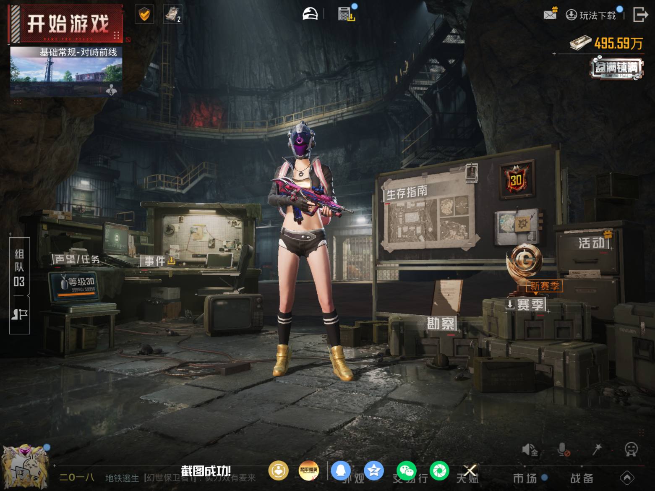Viewport: 655px width, 491px height.
Task: Open the ticket card icon showing 2
Action: tap(172, 14)
